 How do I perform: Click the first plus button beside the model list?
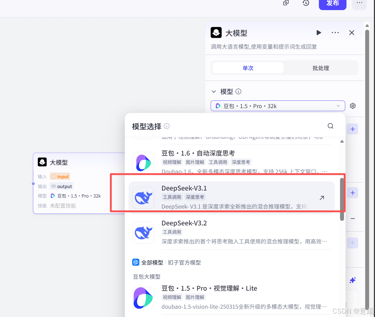(x=353, y=129)
